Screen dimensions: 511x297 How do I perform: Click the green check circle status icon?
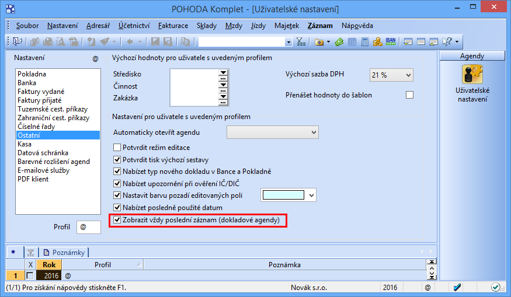[x=496, y=287]
